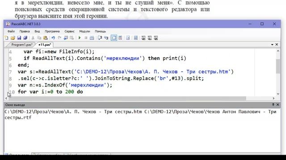This screenshot has width=286, height=160.
Task: Click the 'end;' keyword on line 6
Action: tap(23, 65)
